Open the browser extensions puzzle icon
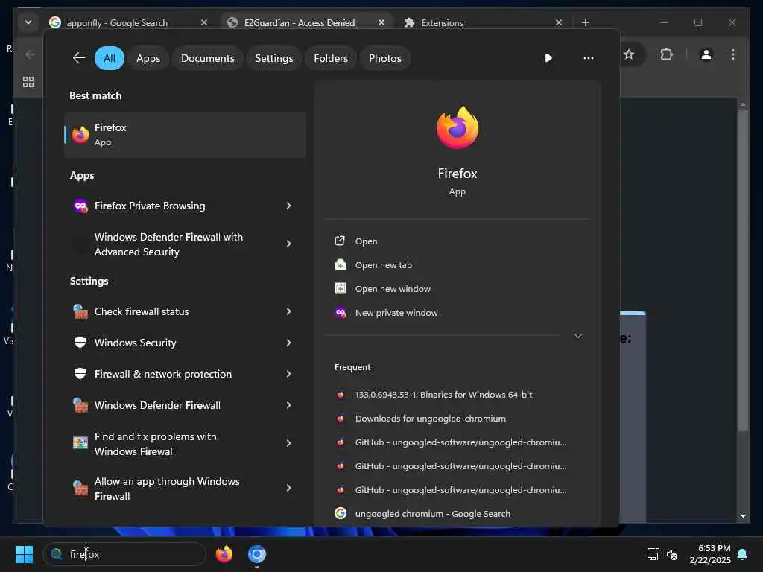This screenshot has width=763, height=572. (x=666, y=54)
